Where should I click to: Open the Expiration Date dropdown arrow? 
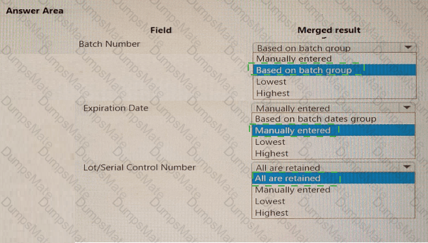pyautogui.click(x=407, y=108)
